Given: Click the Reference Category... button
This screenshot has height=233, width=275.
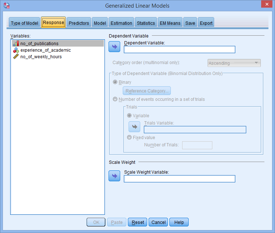Looking at the screenshot, I should coord(147,91).
